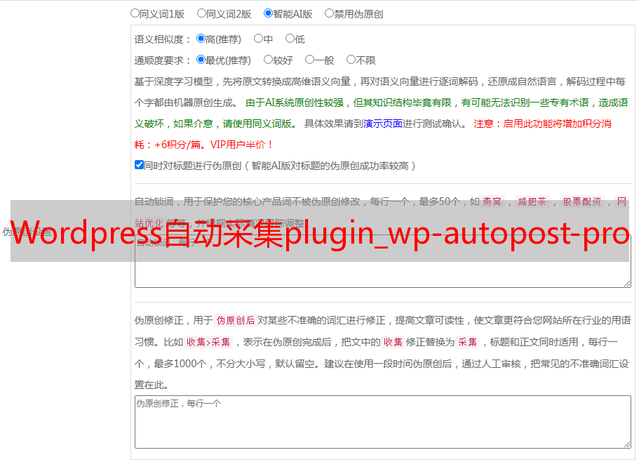This screenshot has height=462, width=639.
Task: Click the 收集>采集 example code
Action: [208, 342]
